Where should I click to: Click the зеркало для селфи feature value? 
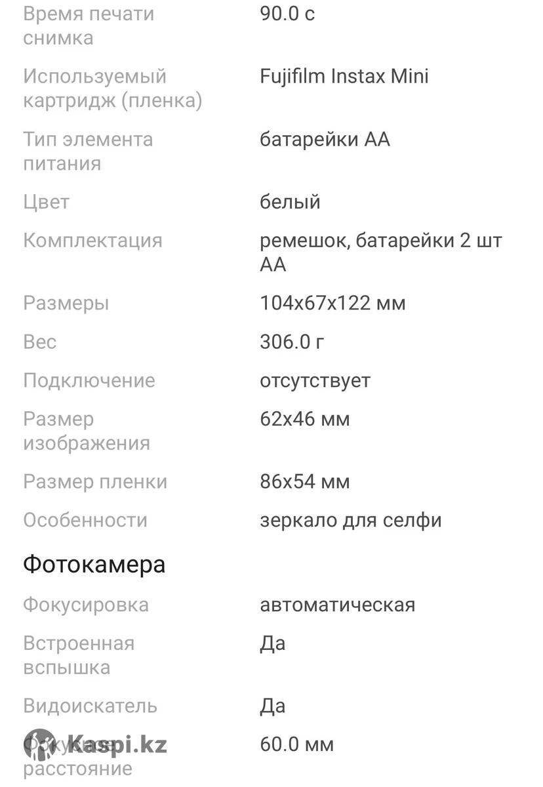[351, 520]
